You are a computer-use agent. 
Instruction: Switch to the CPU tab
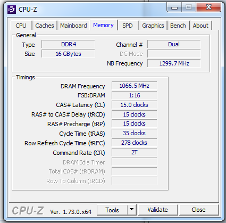coord(21,26)
